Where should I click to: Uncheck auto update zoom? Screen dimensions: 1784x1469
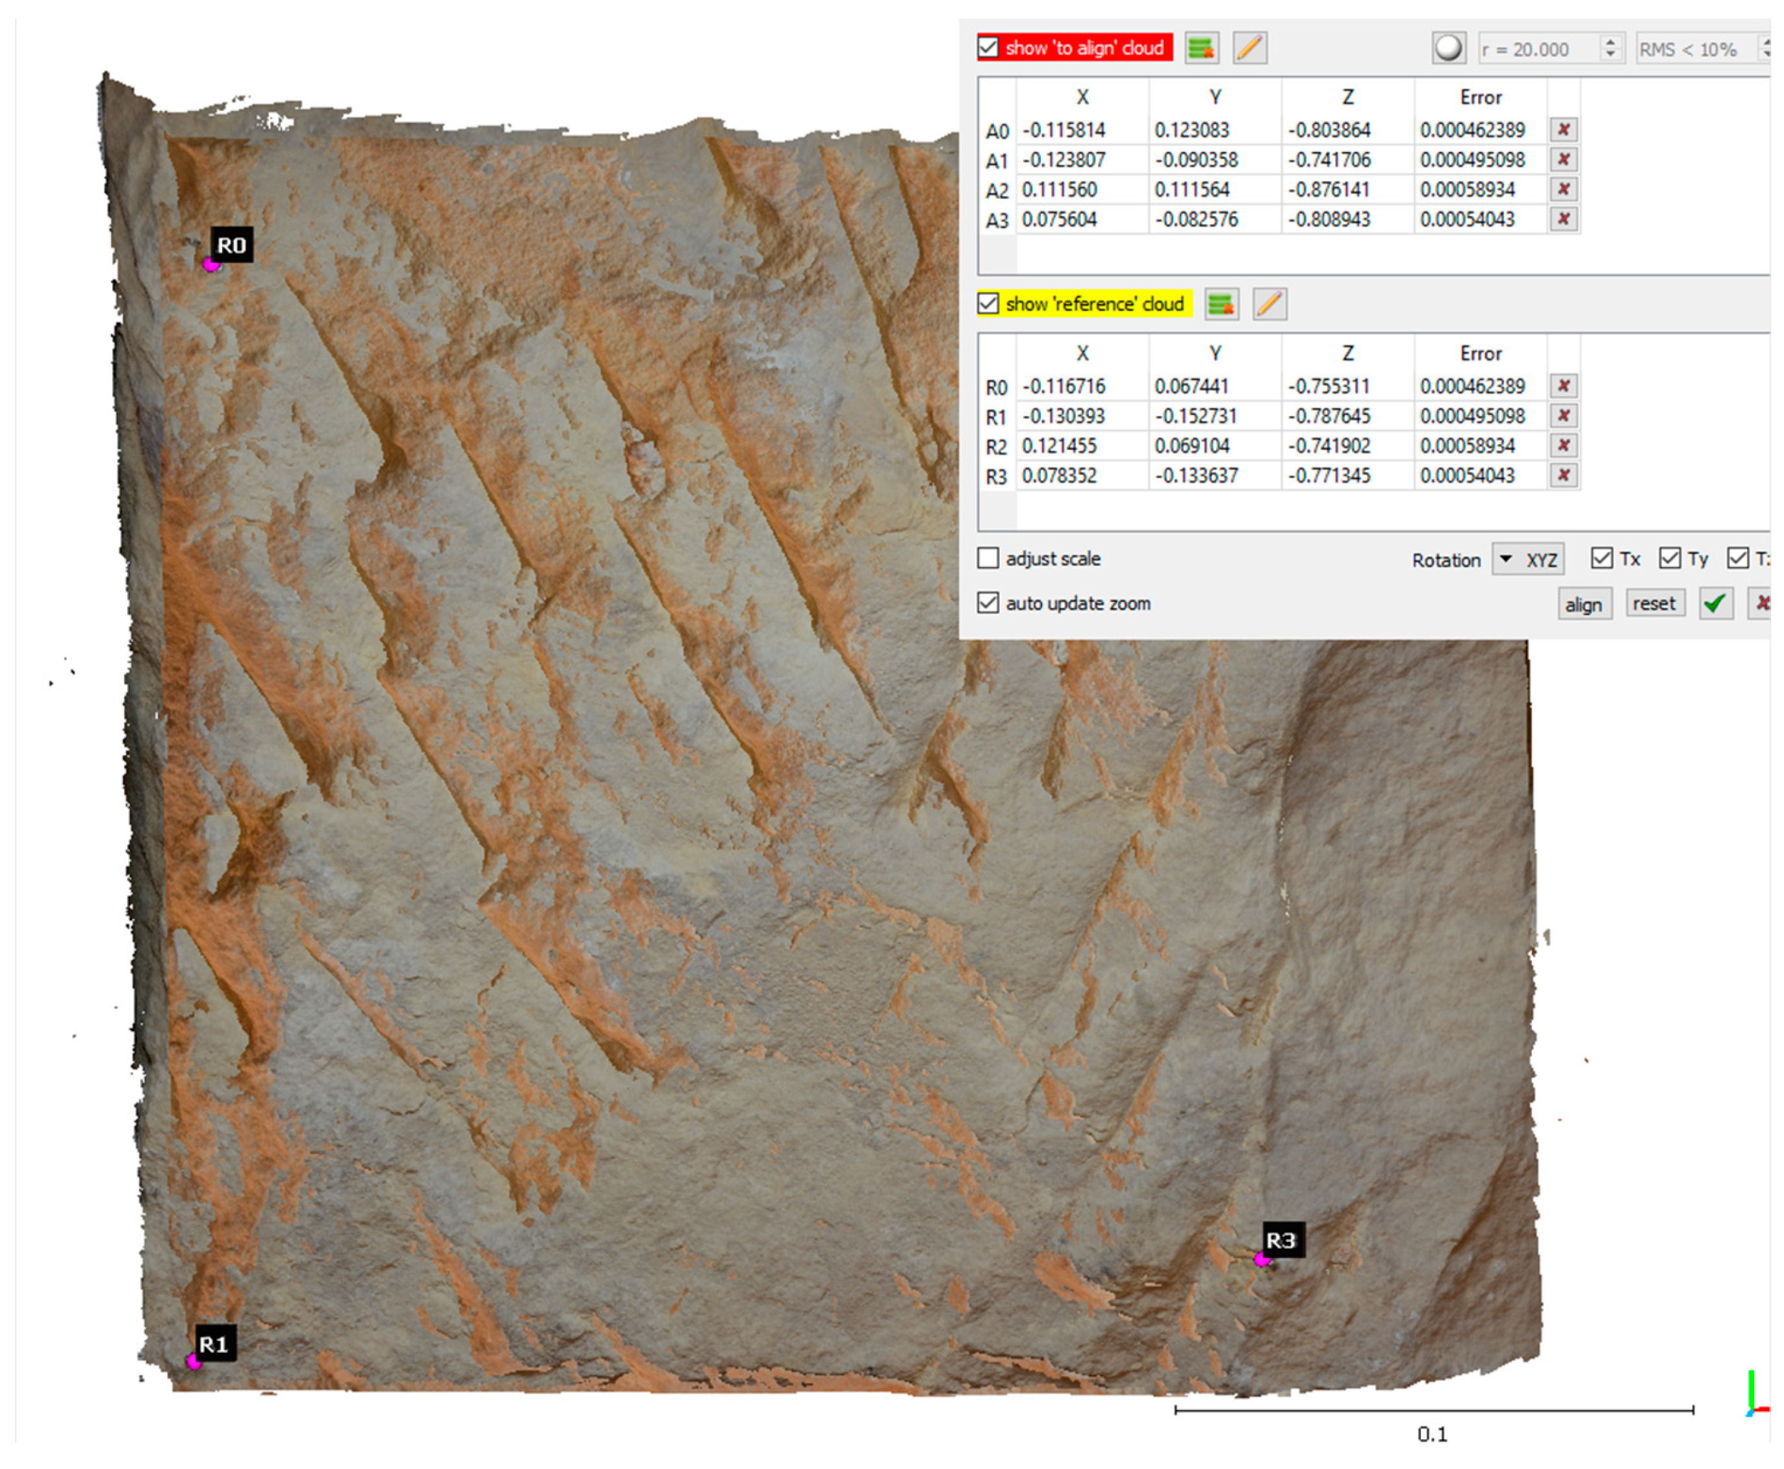[x=988, y=603]
